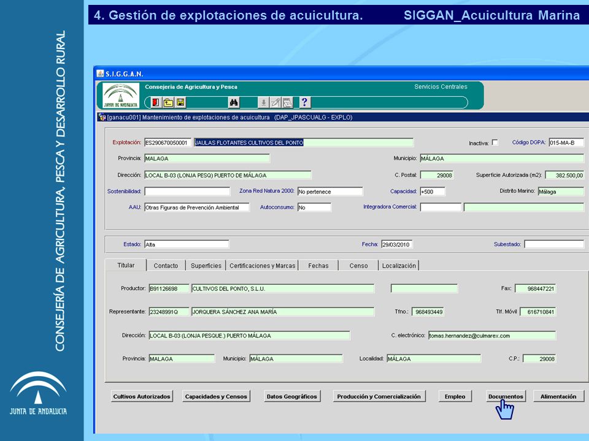
Task: Click the red exit door toolbar icon
Action: 155,102
